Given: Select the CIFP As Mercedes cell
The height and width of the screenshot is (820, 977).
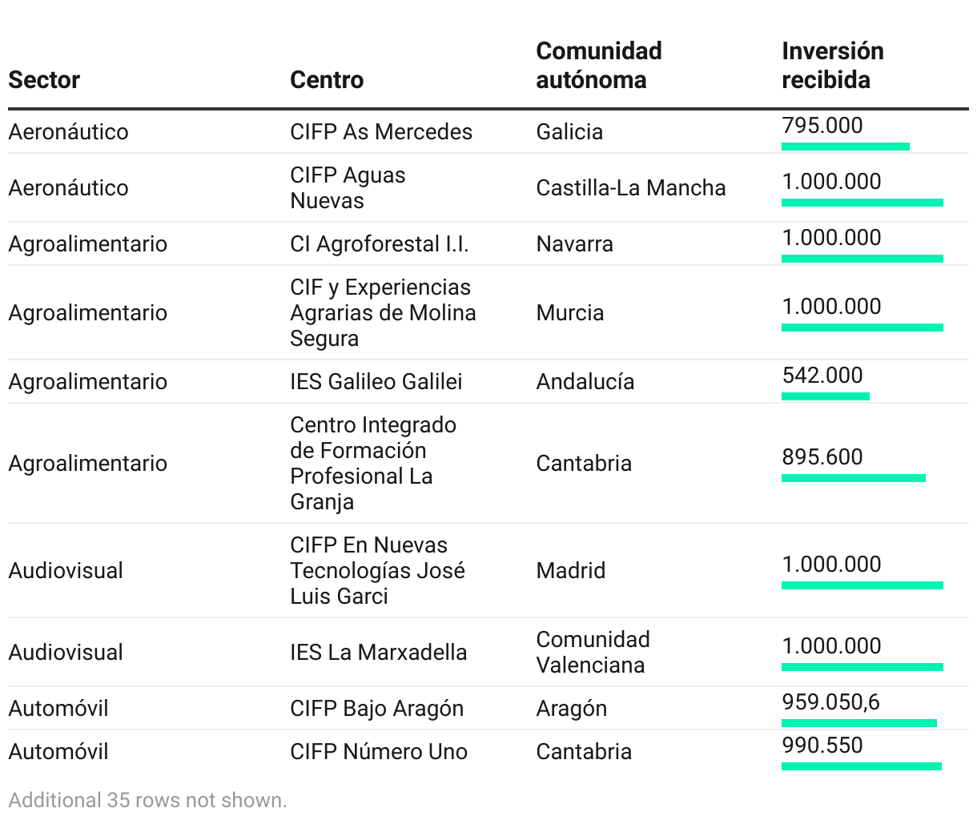Looking at the screenshot, I should (x=381, y=131).
